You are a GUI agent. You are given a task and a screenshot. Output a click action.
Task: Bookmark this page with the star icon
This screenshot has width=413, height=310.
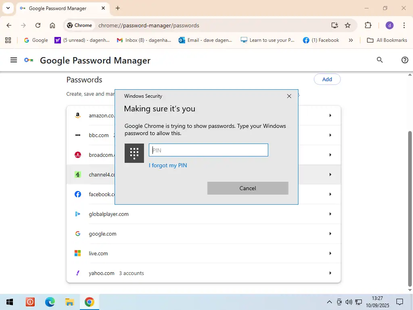click(x=348, y=25)
